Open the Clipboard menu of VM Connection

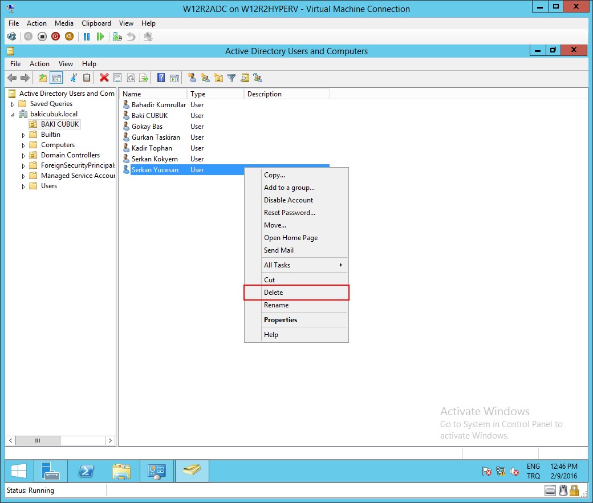(x=96, y=23)
